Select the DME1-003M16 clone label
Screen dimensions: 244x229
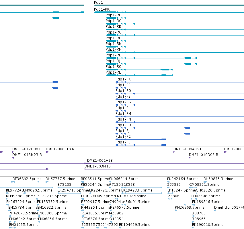pyautogui.click(x=97, y=166)
